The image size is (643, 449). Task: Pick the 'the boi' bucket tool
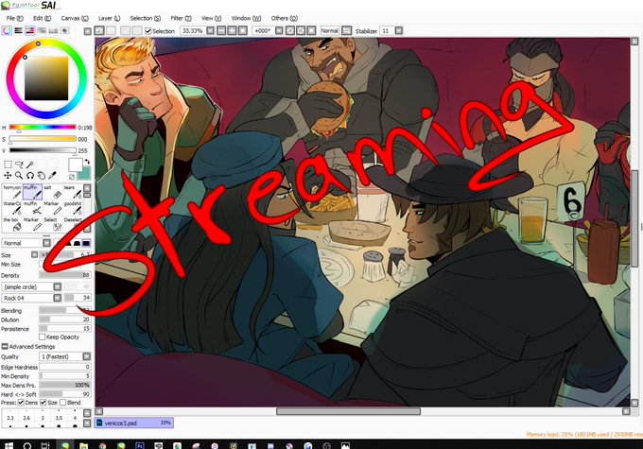point(12,224)
